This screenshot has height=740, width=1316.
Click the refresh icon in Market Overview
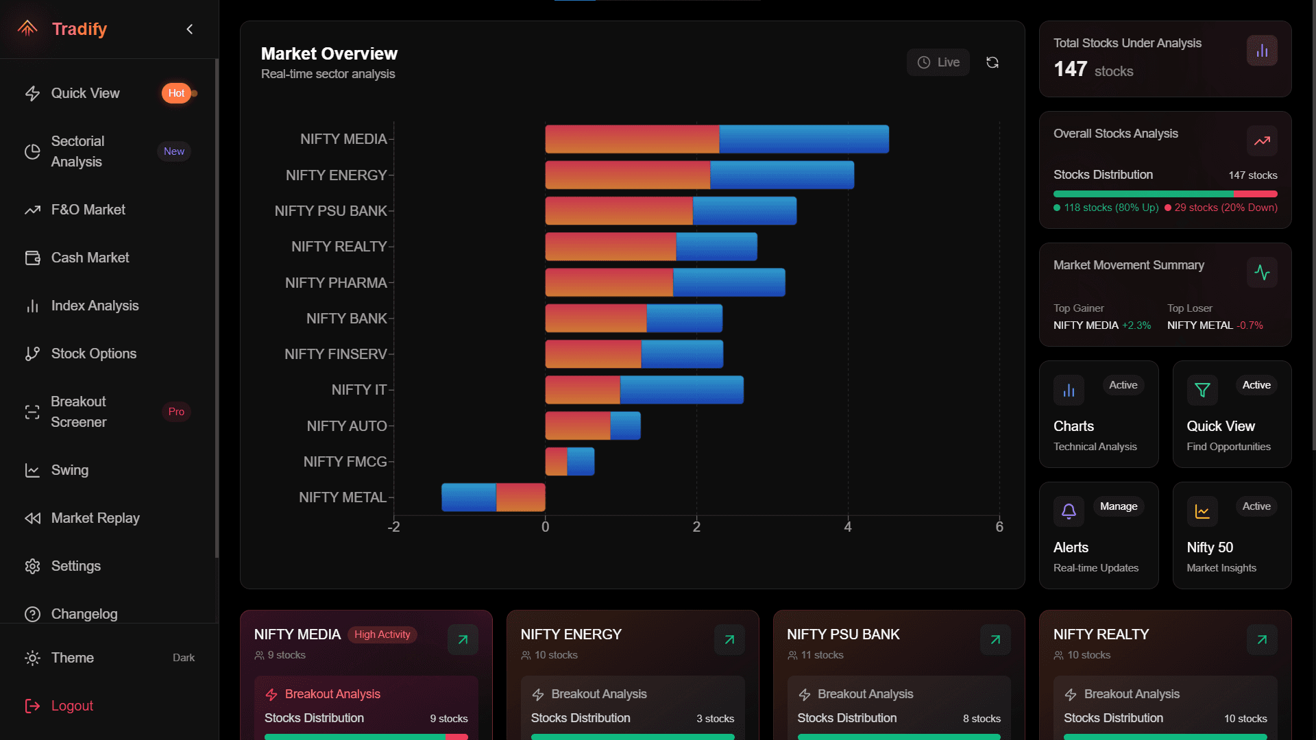pyautogui.click(x=992, y=62)
